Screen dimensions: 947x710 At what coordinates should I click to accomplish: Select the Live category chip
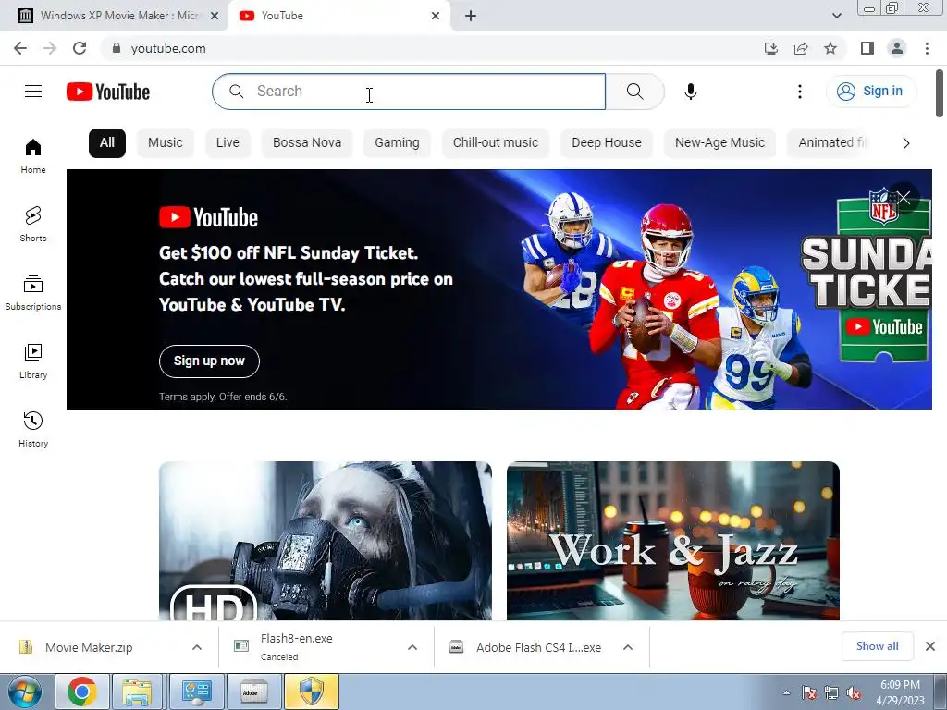tap(228, 143)
